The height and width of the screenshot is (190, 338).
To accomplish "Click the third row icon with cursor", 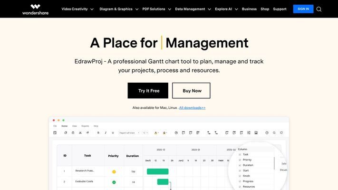I will tap(241, 133).
